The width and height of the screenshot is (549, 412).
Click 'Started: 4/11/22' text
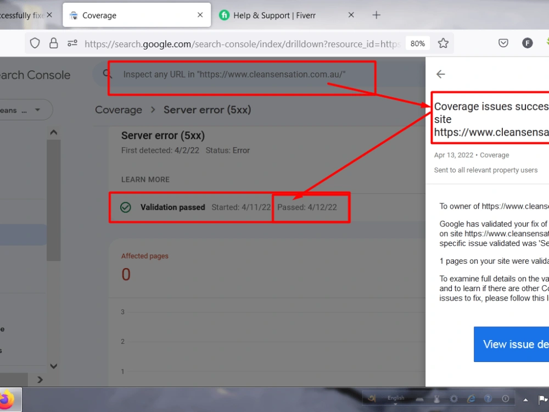pos(241,208)
